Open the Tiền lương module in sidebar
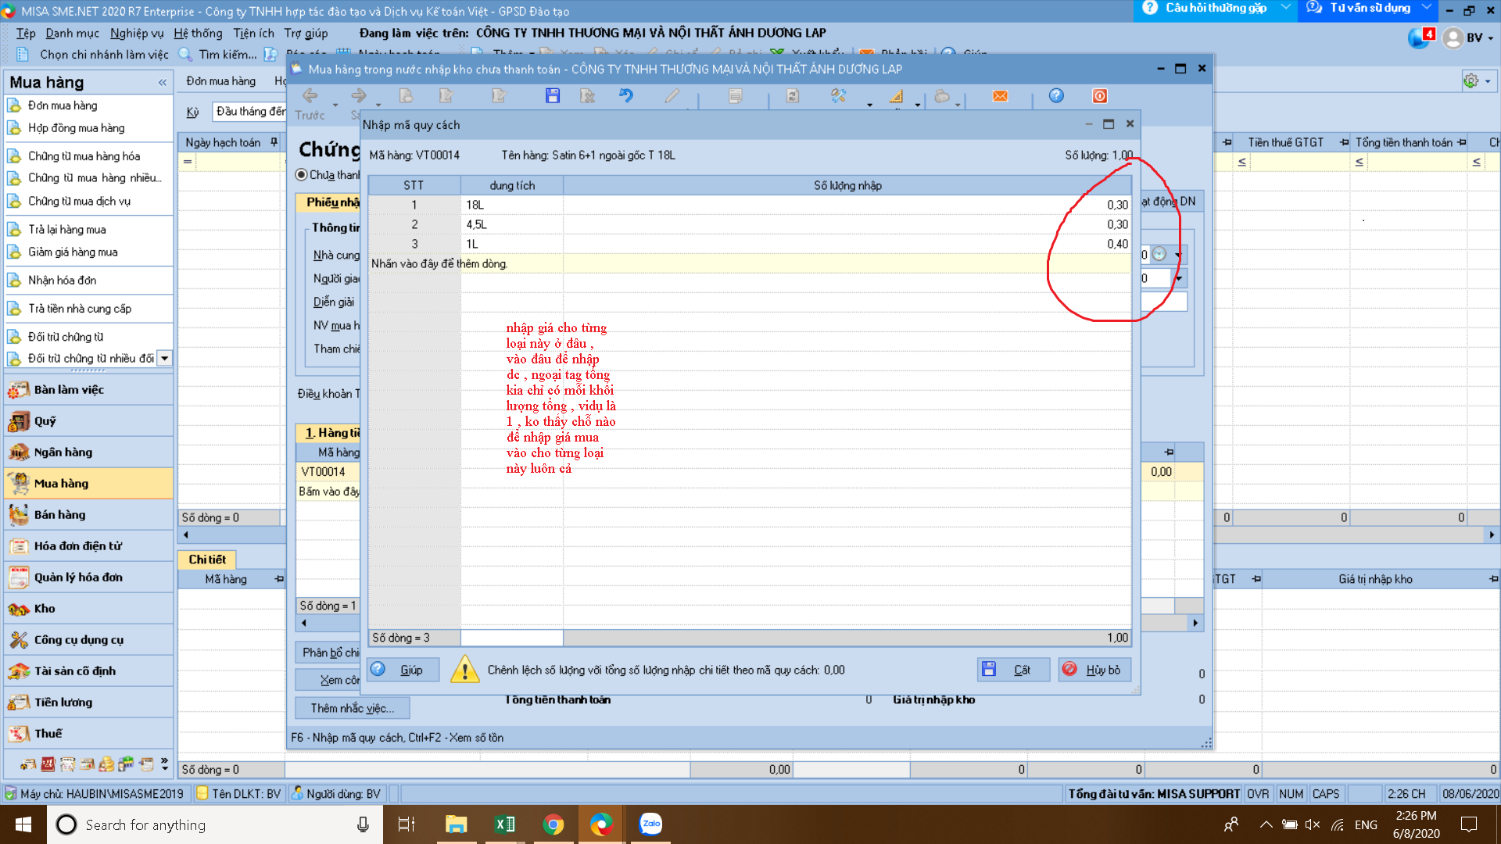 point(88,703)
